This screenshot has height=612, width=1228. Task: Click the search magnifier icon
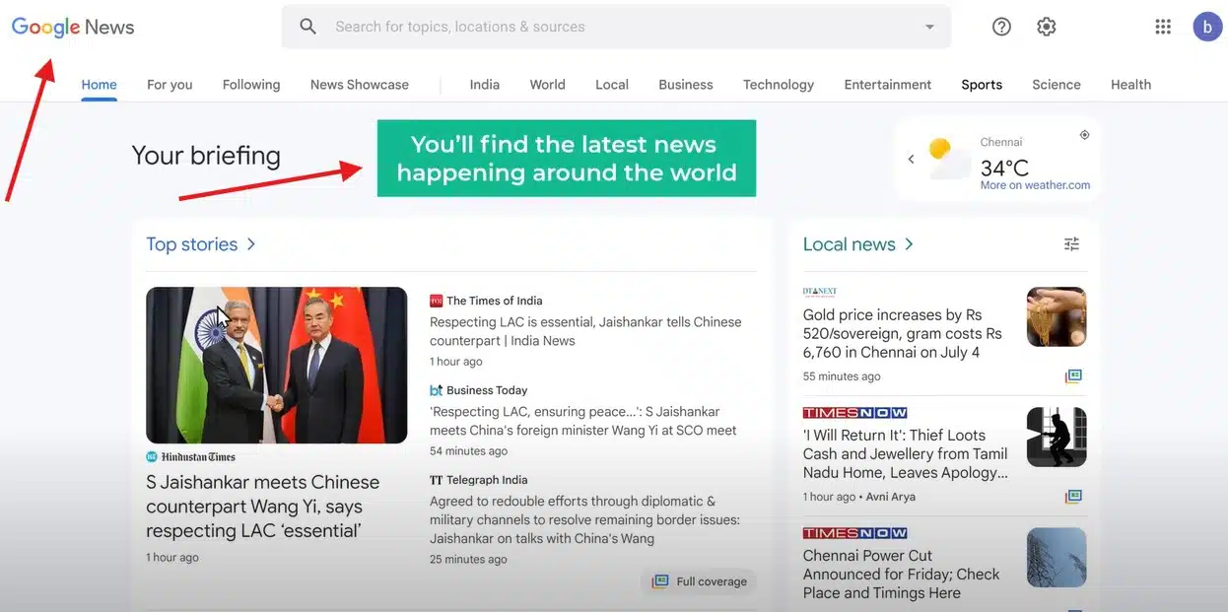click(307, 26)
